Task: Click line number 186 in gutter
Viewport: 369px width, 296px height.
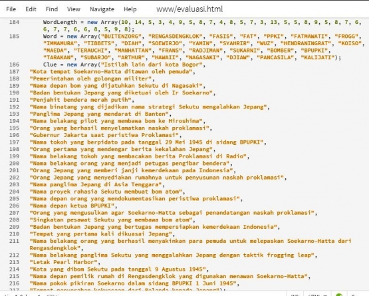Action: pyautogui.click(x=14, y=65)
